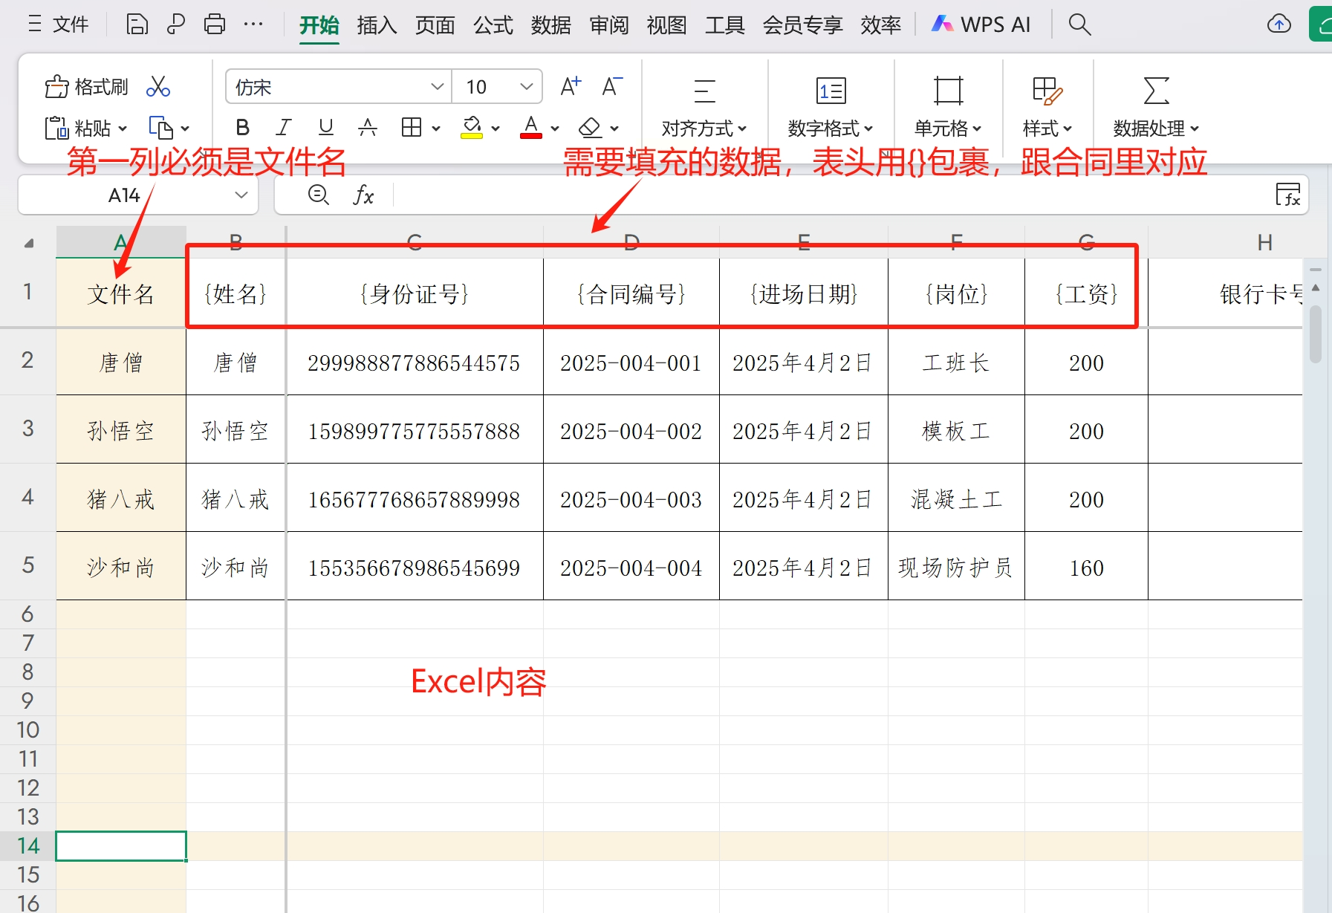Toggle Bold formatting
This screenshot has width=1332, height=913.
(242, 128)
